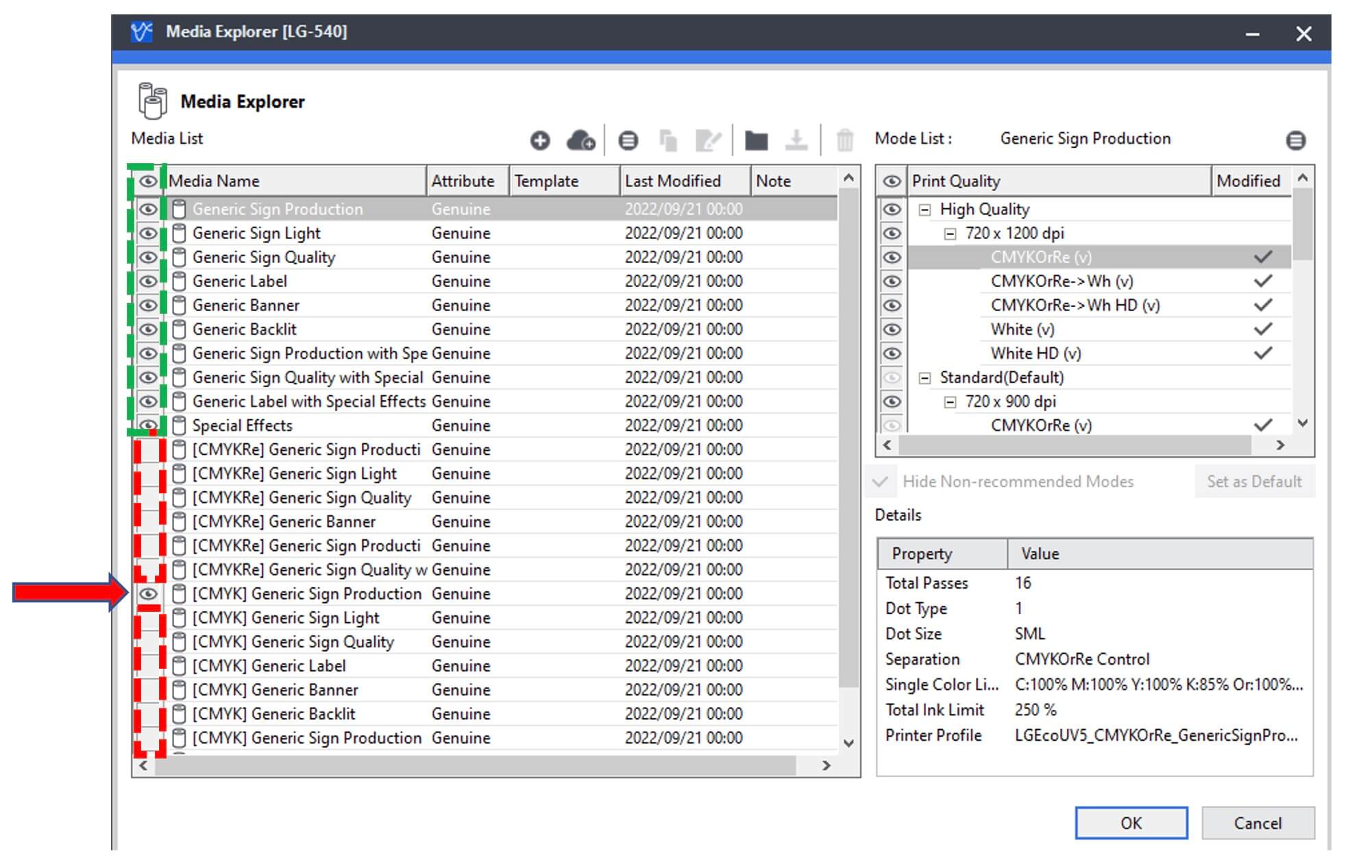This screenshot has width=1350, height=862.
Task: Click Media List scroll down arrow
Action: coord(848,743)
